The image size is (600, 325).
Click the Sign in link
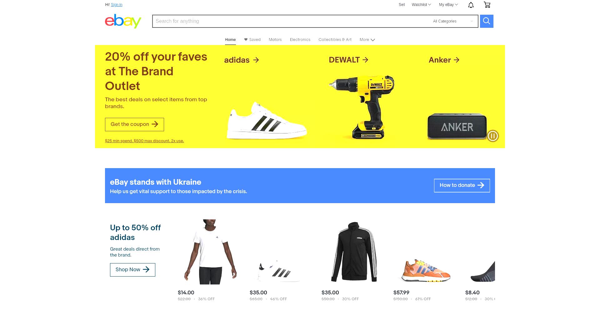point(117,5)
